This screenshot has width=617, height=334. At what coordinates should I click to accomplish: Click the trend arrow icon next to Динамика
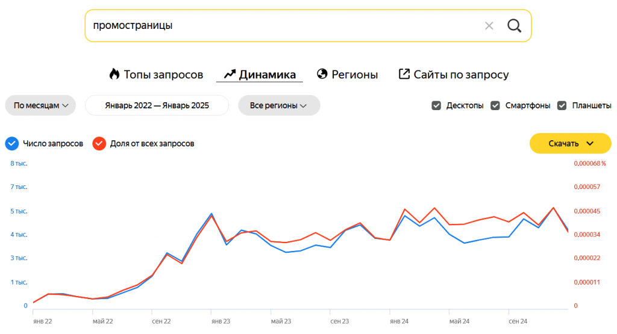(x=230, y=75)
